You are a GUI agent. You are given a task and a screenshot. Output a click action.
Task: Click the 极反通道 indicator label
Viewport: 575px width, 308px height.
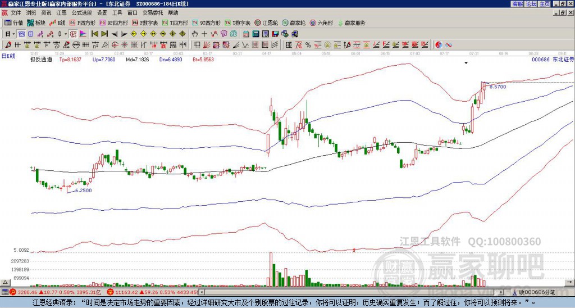(40, 60)
